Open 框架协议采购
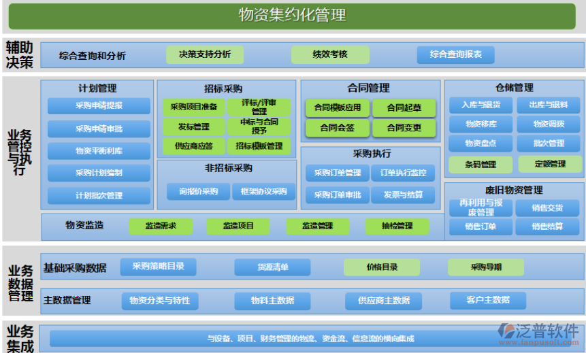The width and height of the screenshot is (586, 353). point(264,192)
